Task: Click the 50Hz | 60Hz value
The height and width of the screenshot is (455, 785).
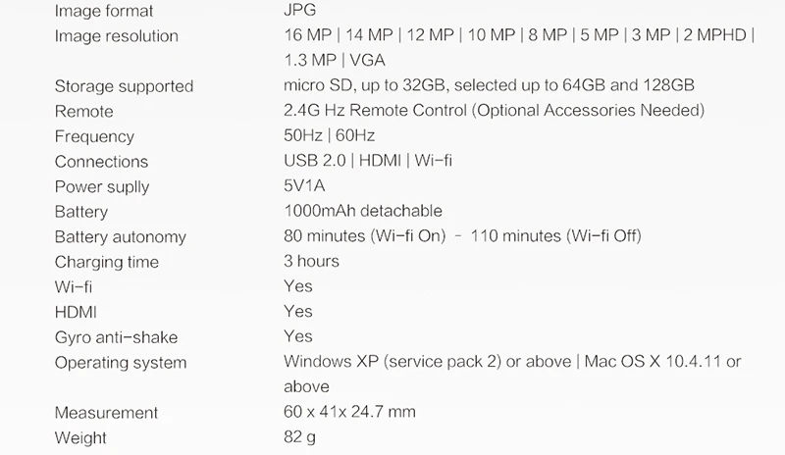Action: pyautogui.click(x=329, y=136)
